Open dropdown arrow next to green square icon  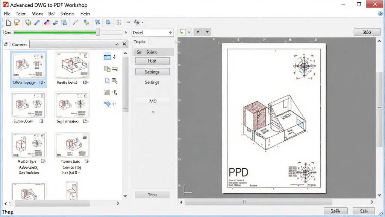pos(189,32)
